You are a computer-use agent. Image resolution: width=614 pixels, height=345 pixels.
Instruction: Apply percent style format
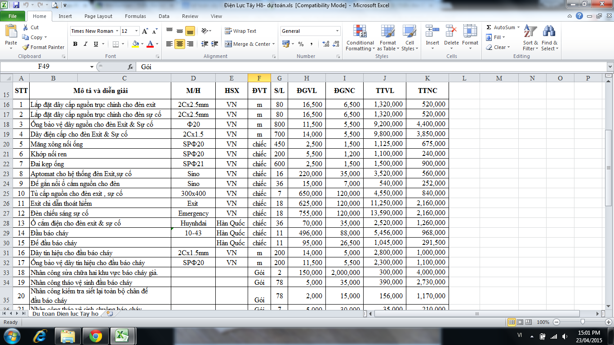[x=301, y=44]
